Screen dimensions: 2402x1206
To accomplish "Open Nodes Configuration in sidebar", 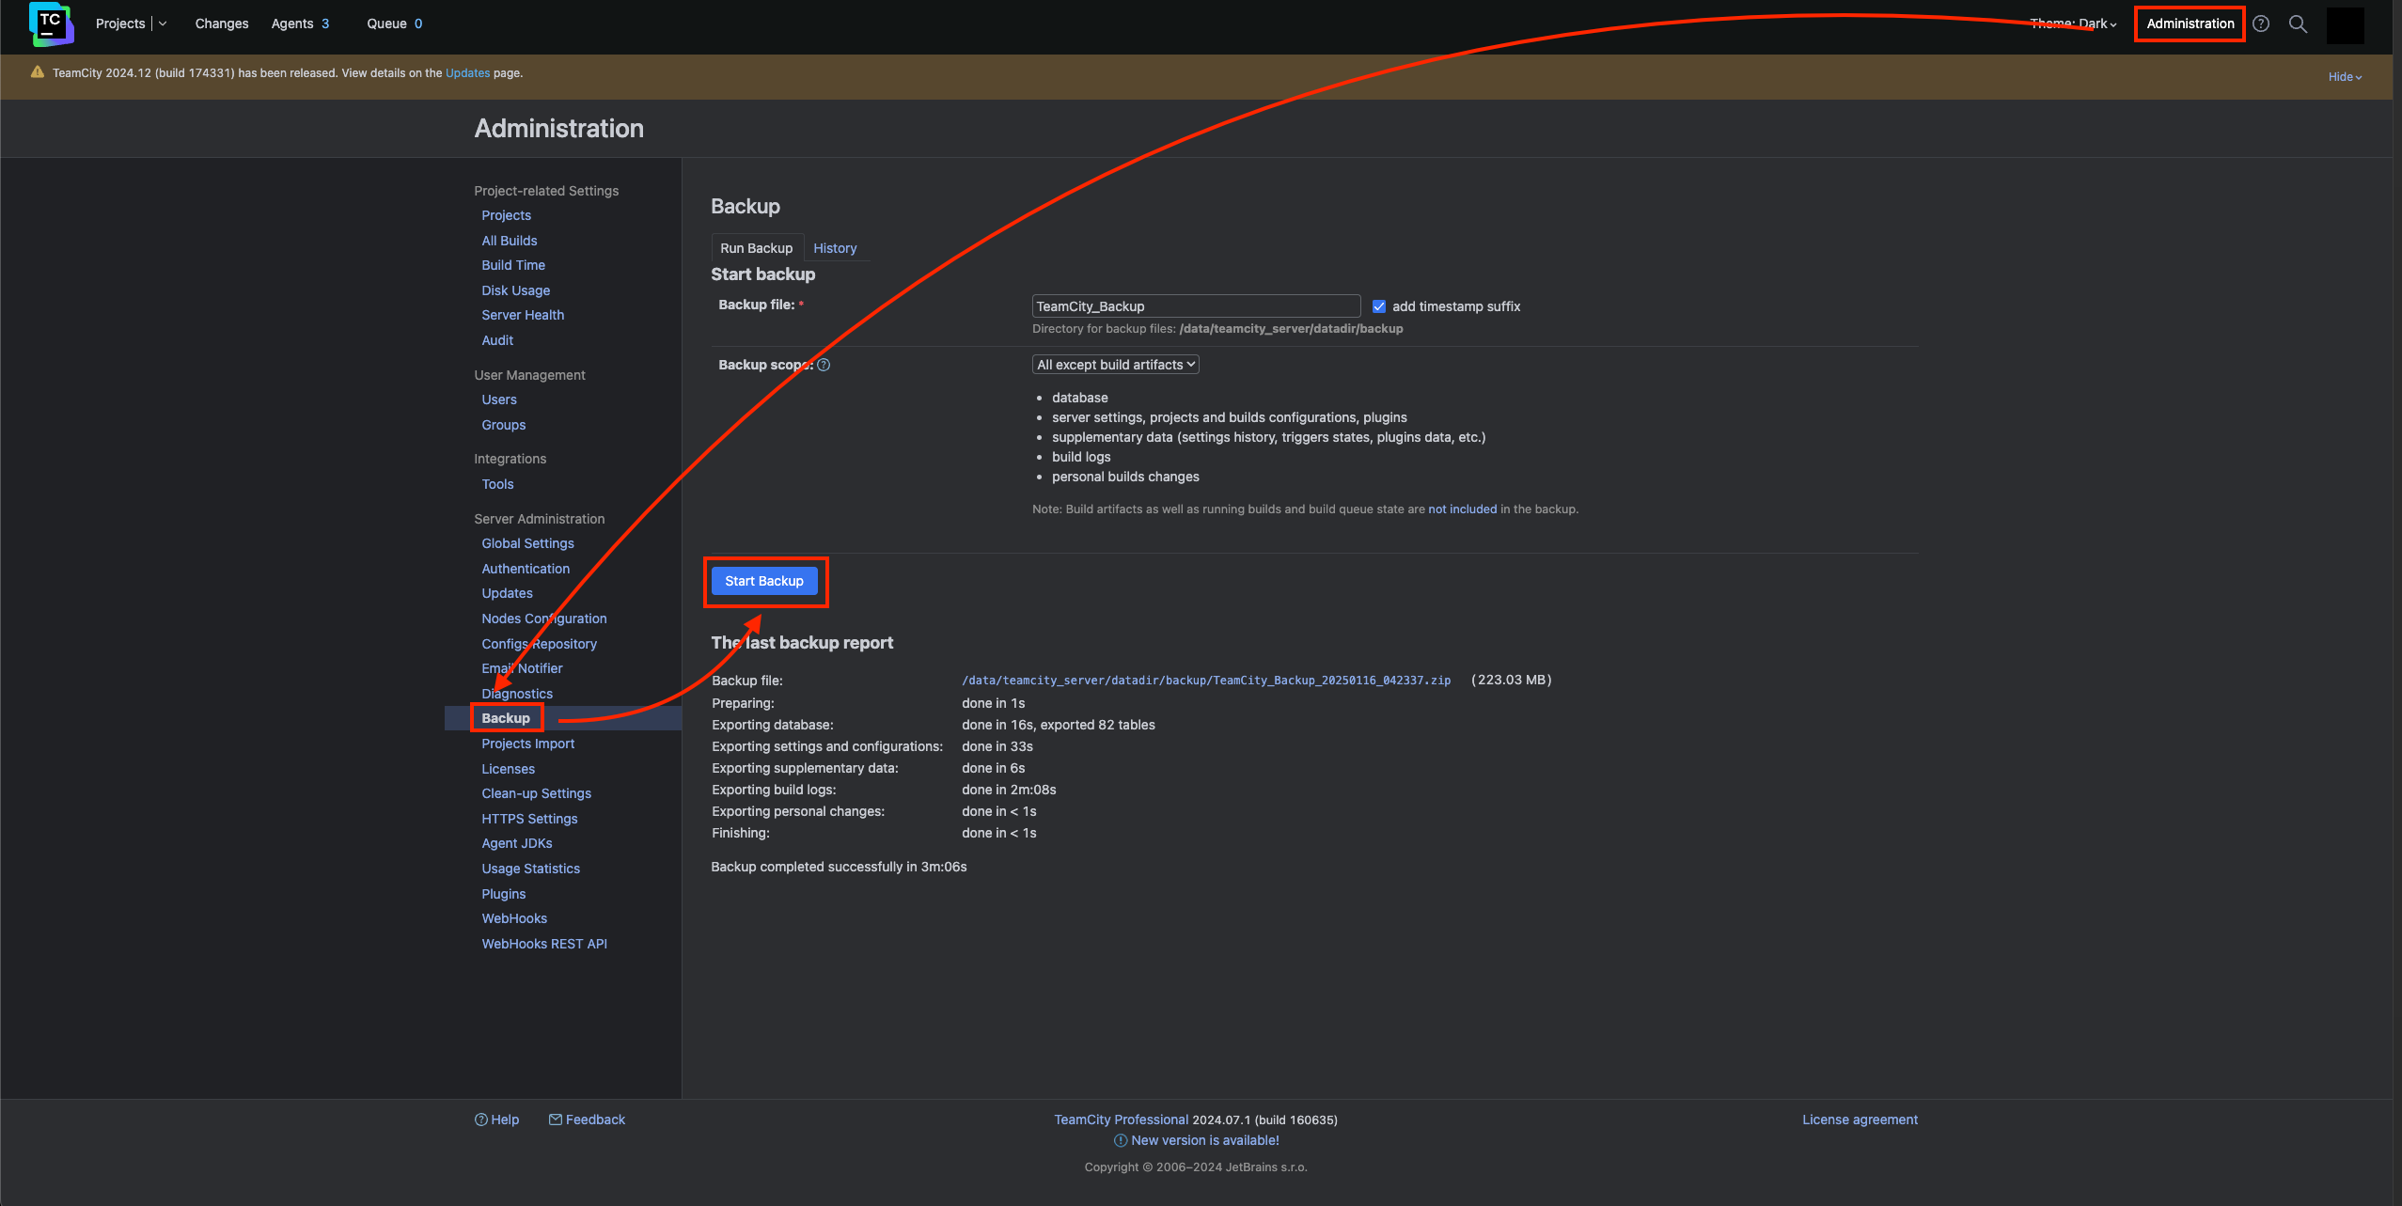I will [x=544, y=619].
